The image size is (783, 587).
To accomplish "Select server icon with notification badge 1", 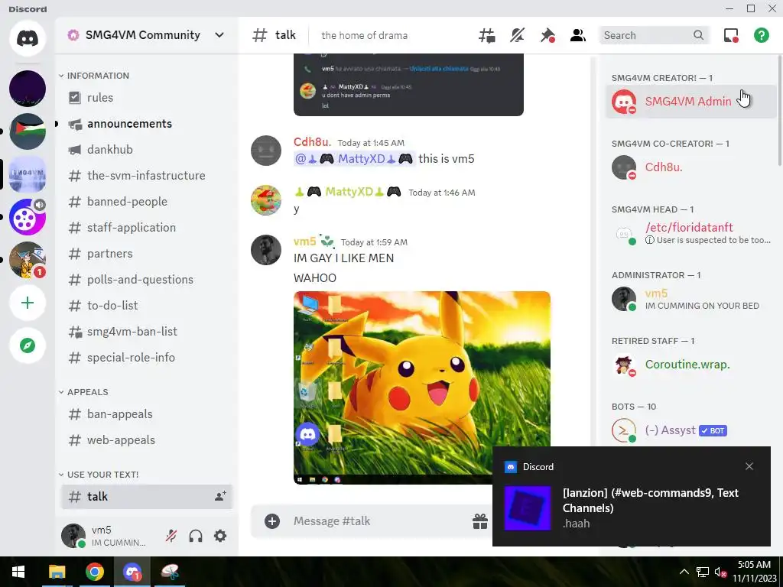I will (28, 260).
